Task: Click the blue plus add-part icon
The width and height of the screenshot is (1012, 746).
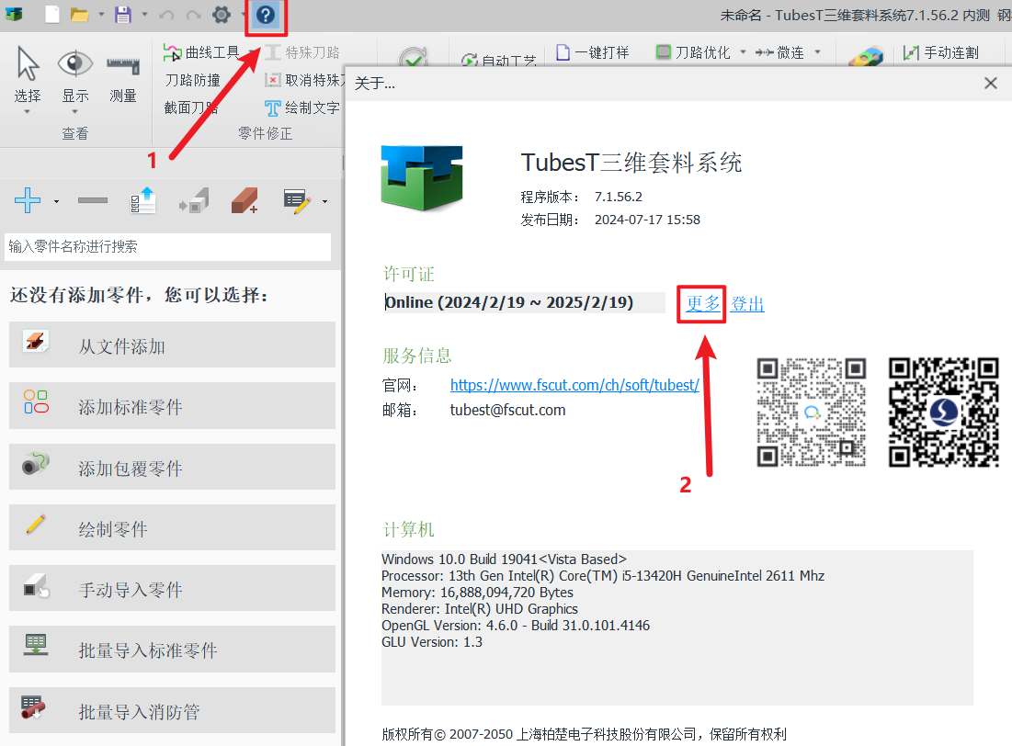Action: click(x=28, y=200)
